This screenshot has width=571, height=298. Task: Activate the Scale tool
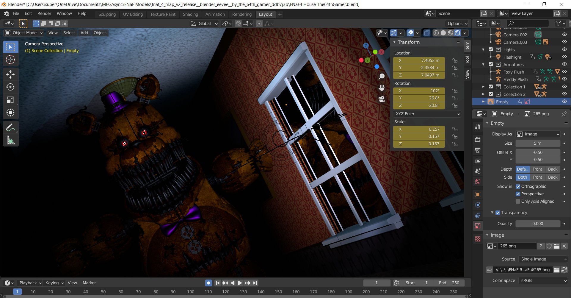(x=10, y=100)
